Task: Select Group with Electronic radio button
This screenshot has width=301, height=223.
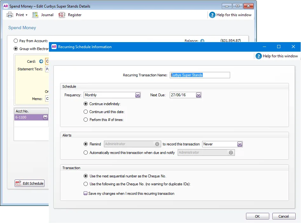Action: [x=16, y=49]
